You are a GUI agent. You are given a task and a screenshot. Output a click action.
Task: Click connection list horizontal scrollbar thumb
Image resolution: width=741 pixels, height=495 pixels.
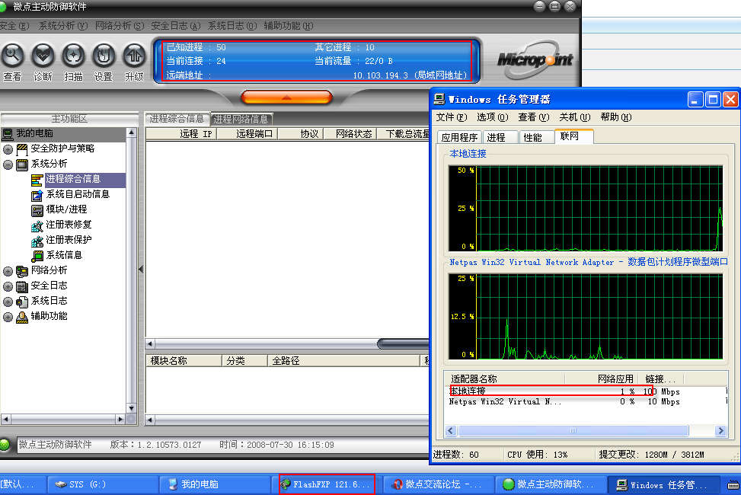click(403, 343)
